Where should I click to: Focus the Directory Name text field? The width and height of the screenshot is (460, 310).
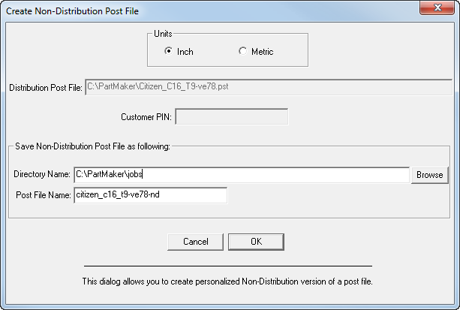[x=240, y=174]
